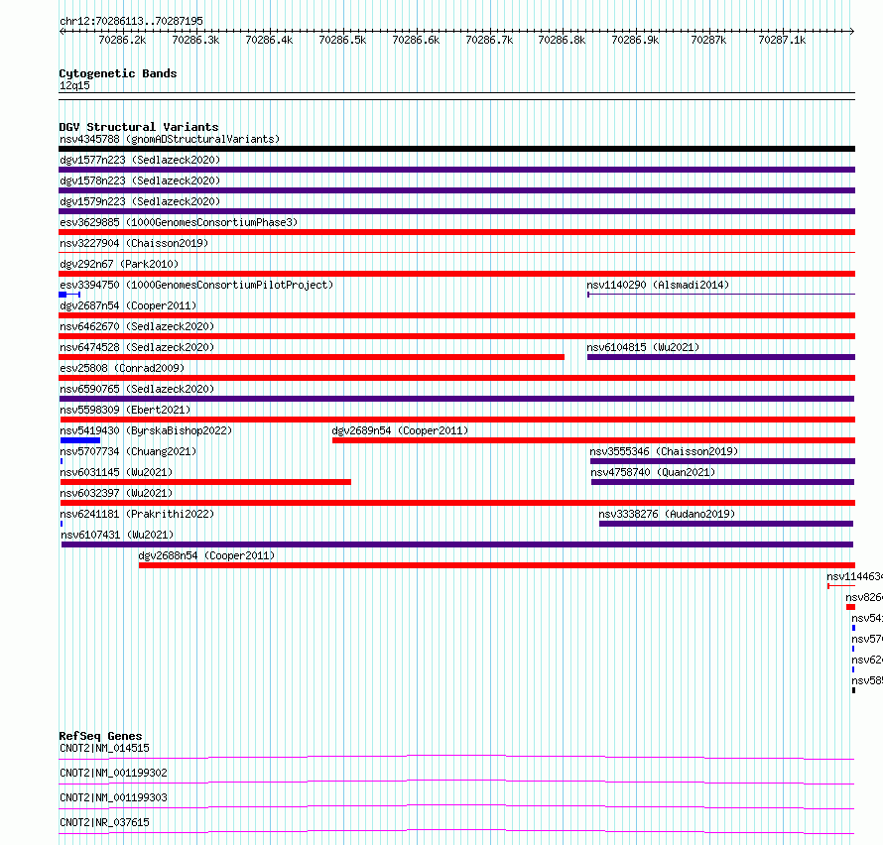Open dgv2688n54 Cooper2011 variant label

(206, 555)
